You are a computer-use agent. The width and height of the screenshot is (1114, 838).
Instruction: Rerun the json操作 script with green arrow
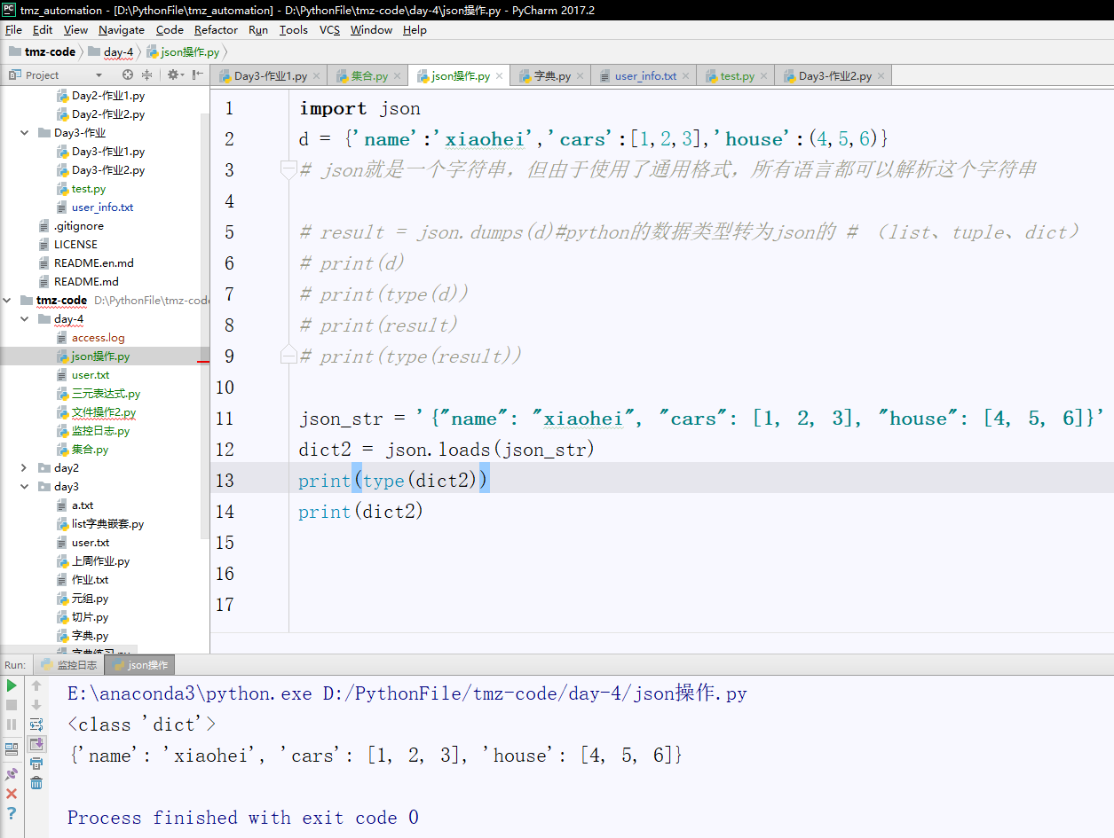[12, 685]
